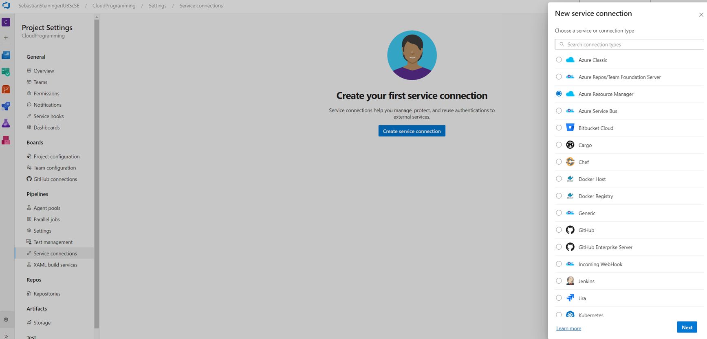The width and height of the screenshot is (707, 339).
Task: Open Overview in Project Settings
Action: point(44,71)
